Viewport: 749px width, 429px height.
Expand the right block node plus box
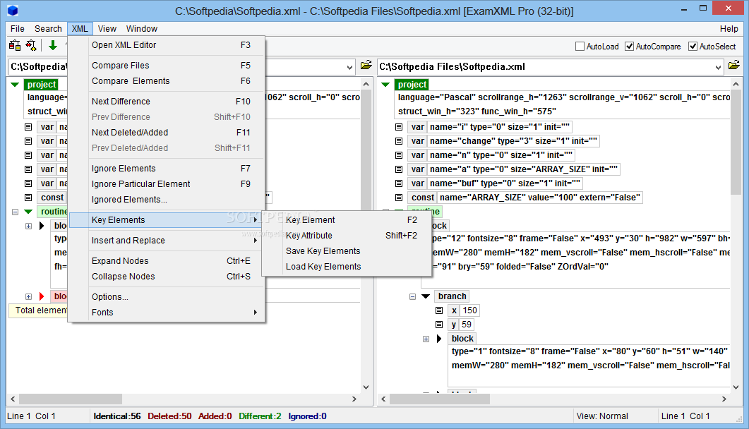426,339
